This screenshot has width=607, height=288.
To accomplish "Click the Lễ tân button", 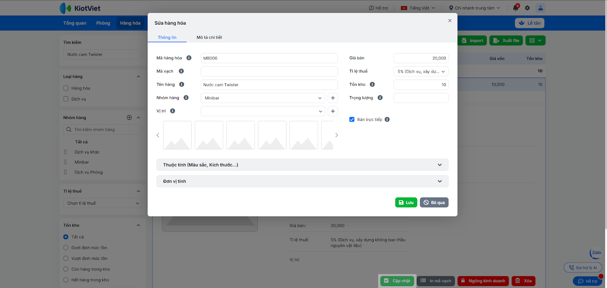I will pos(530,23).
